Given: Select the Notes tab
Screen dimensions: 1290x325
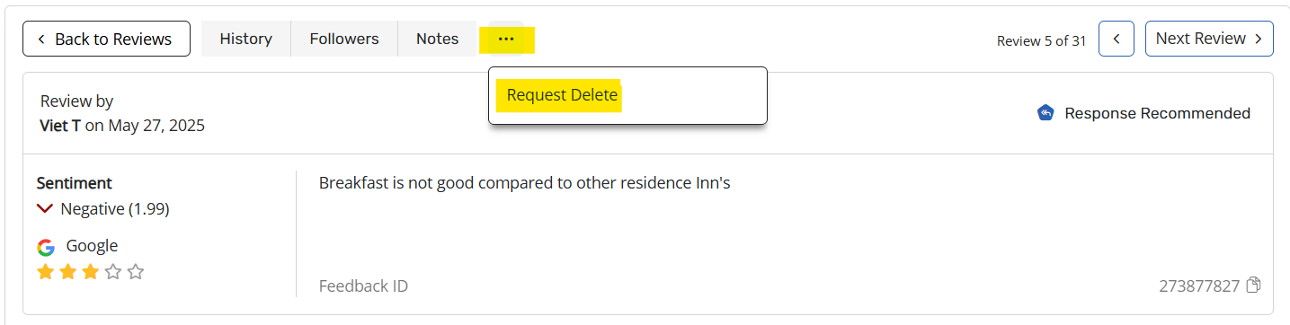Looking at the screenshot, I should click(x=437, y=39).
